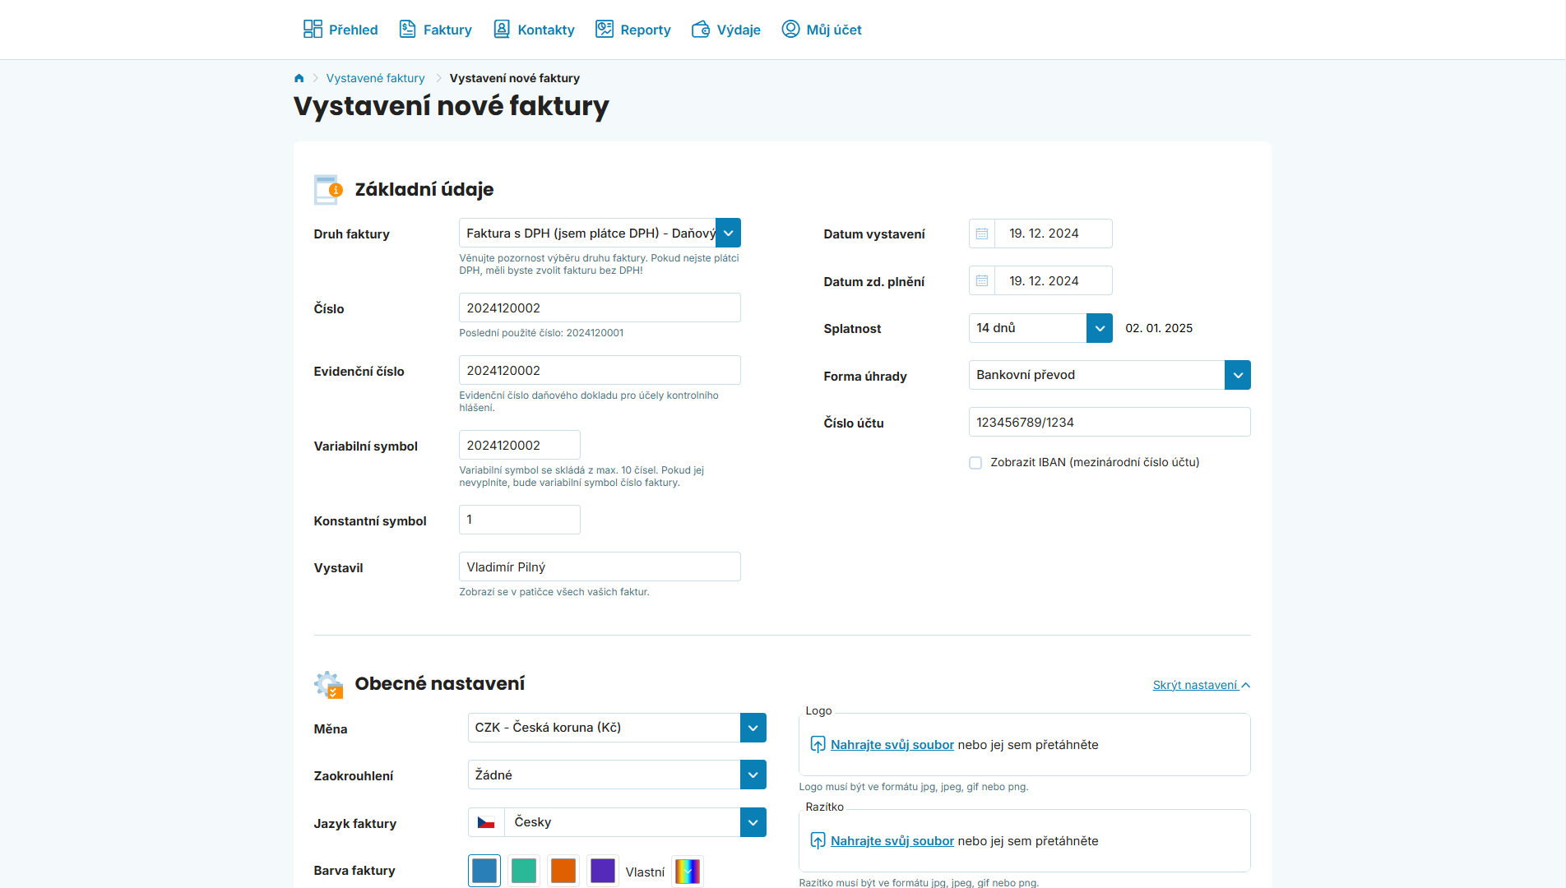Click the Reporty chart icon

coord(605,29)
